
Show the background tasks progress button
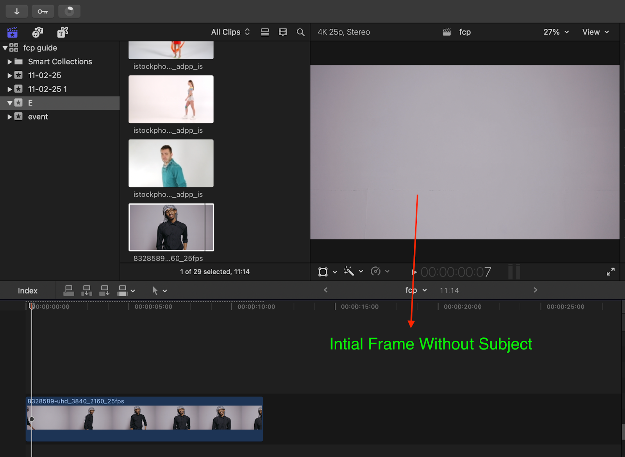[69, 11]
